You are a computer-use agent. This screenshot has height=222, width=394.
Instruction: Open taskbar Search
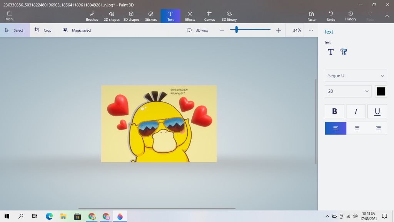pyautogui.click(x=21, y=216)
